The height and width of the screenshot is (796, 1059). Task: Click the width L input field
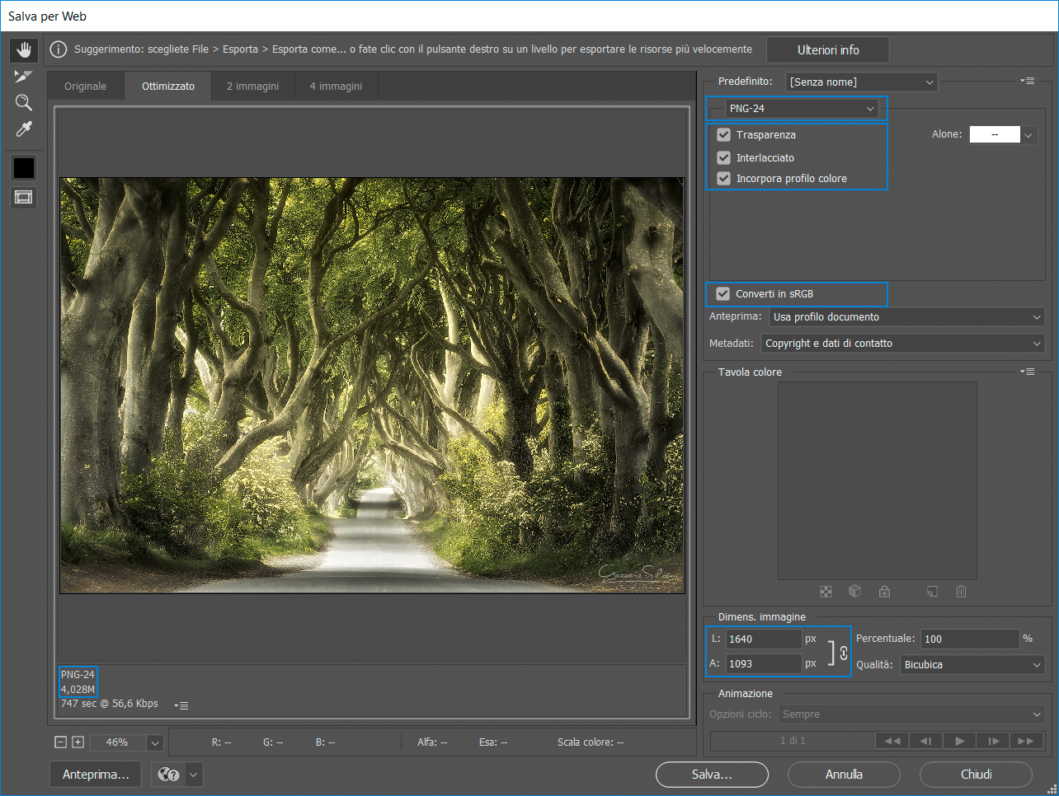763,639
